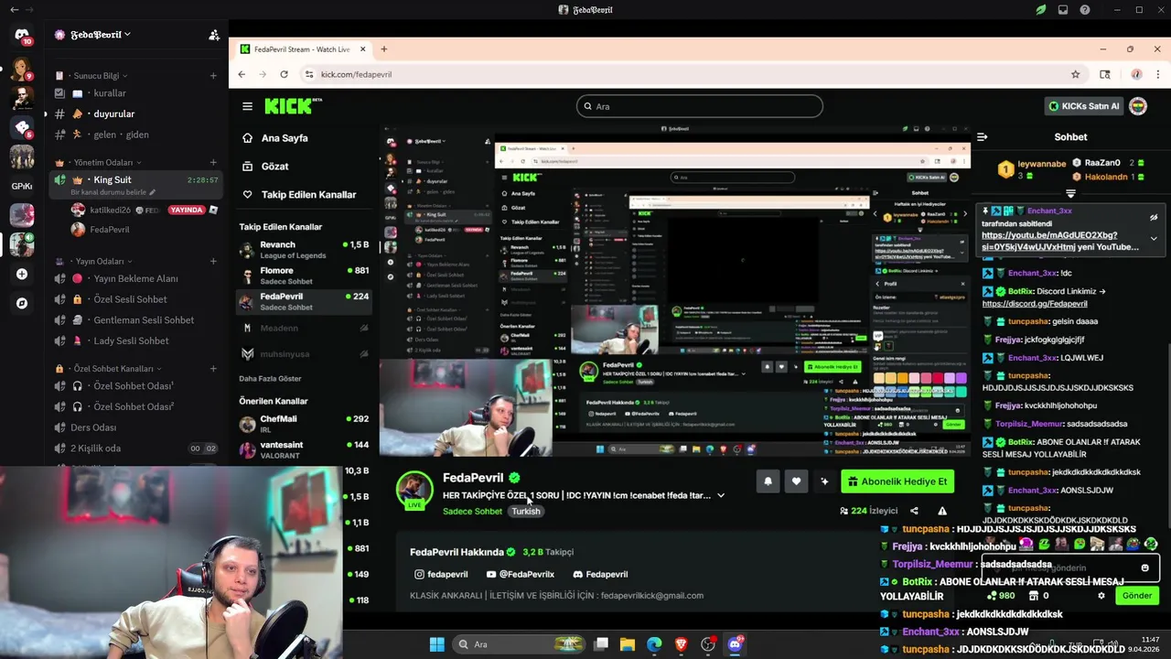Click KICKs Satın Al button
The image size is (1171, 659).
point(1084,106)
